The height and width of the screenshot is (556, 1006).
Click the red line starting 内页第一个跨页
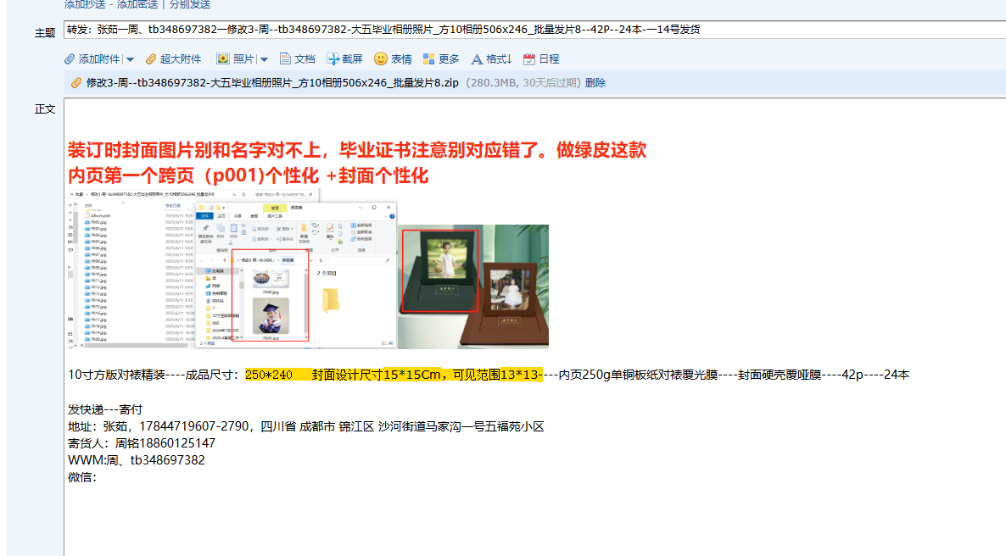click(248, 175)
